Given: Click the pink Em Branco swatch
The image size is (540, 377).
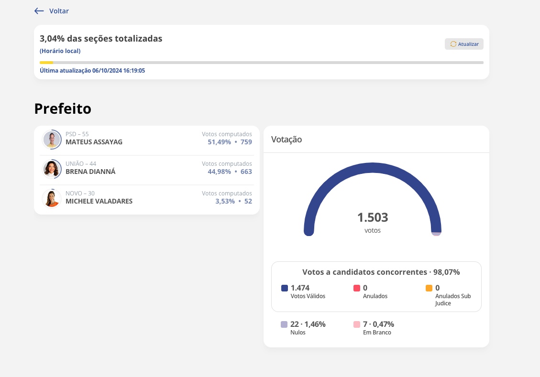Looking at the screenshot, I should [357, 324].
